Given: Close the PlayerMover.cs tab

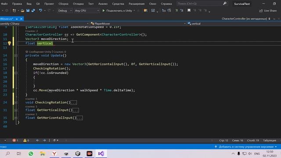Looking at the screenshot, I should tap(22, 19).
